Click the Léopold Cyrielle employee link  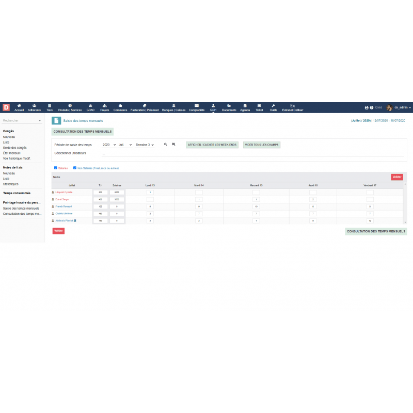pyautogui.click(x=64, y=192)
